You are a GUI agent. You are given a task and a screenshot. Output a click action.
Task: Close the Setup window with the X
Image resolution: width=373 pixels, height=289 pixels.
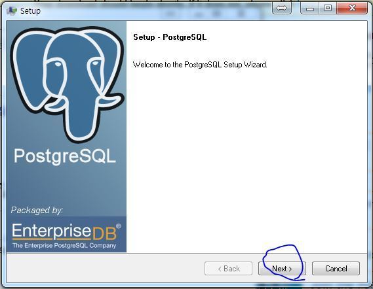click(x=352, y=8)
